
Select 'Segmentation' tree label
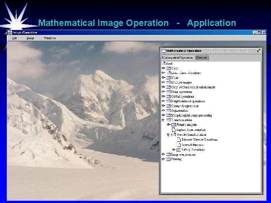(x=180, y=111)
